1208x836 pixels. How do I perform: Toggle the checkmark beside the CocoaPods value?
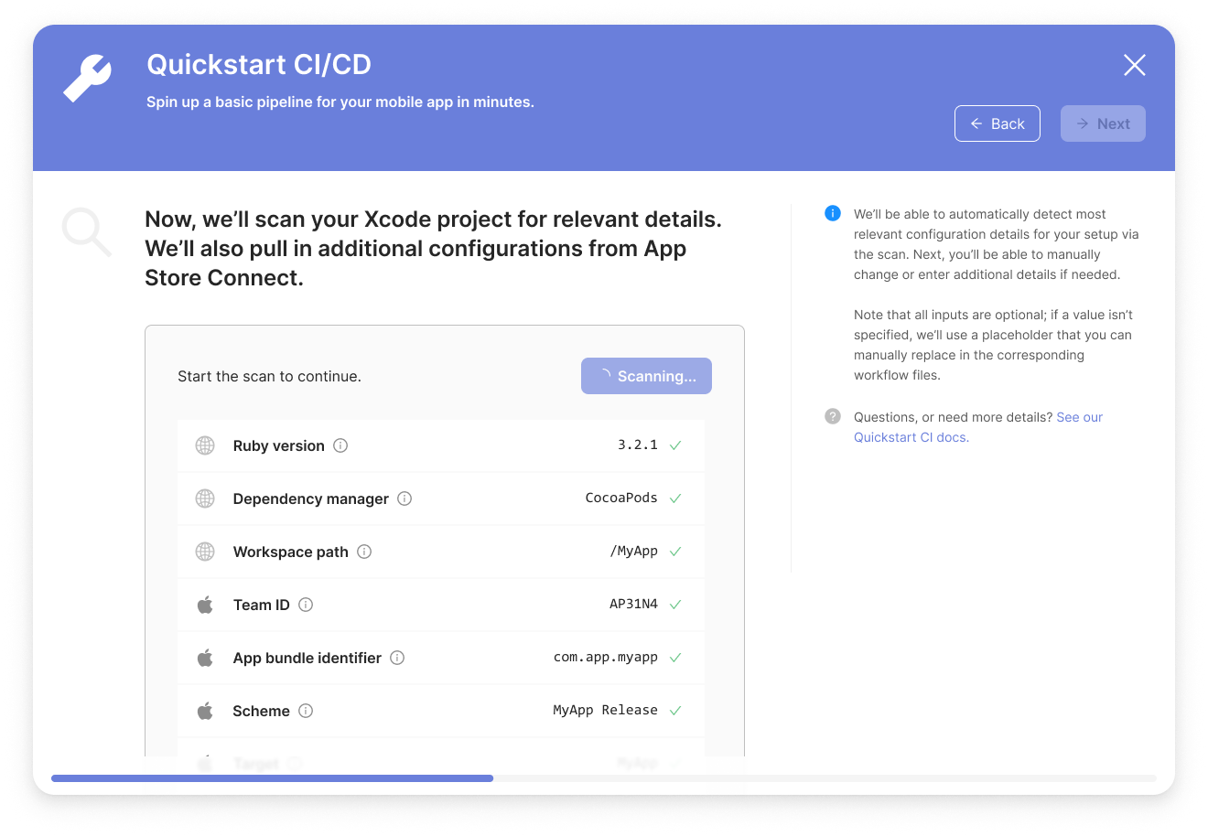pos(674,498)
